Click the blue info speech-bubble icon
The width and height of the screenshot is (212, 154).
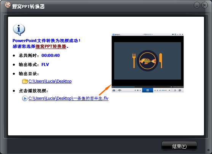[x=19, y=30]
